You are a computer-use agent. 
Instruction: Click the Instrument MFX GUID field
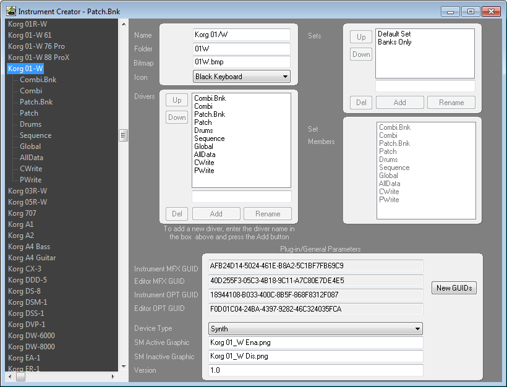[x=315, y=266]
